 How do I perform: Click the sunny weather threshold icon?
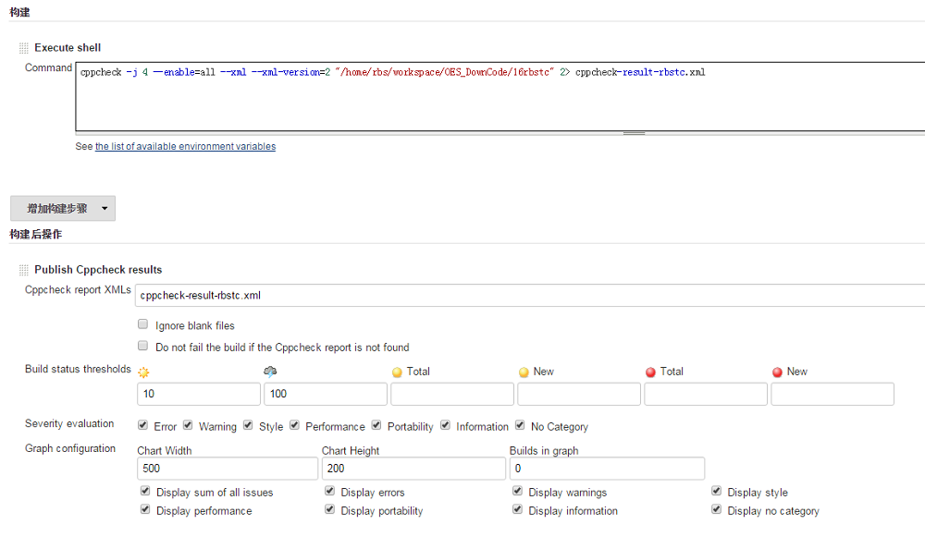pos(144,371)
